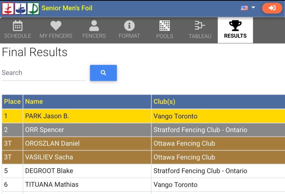Screen dimensions: 285x194
Task: Click the Place column header
Action: (x=12, y=102)
